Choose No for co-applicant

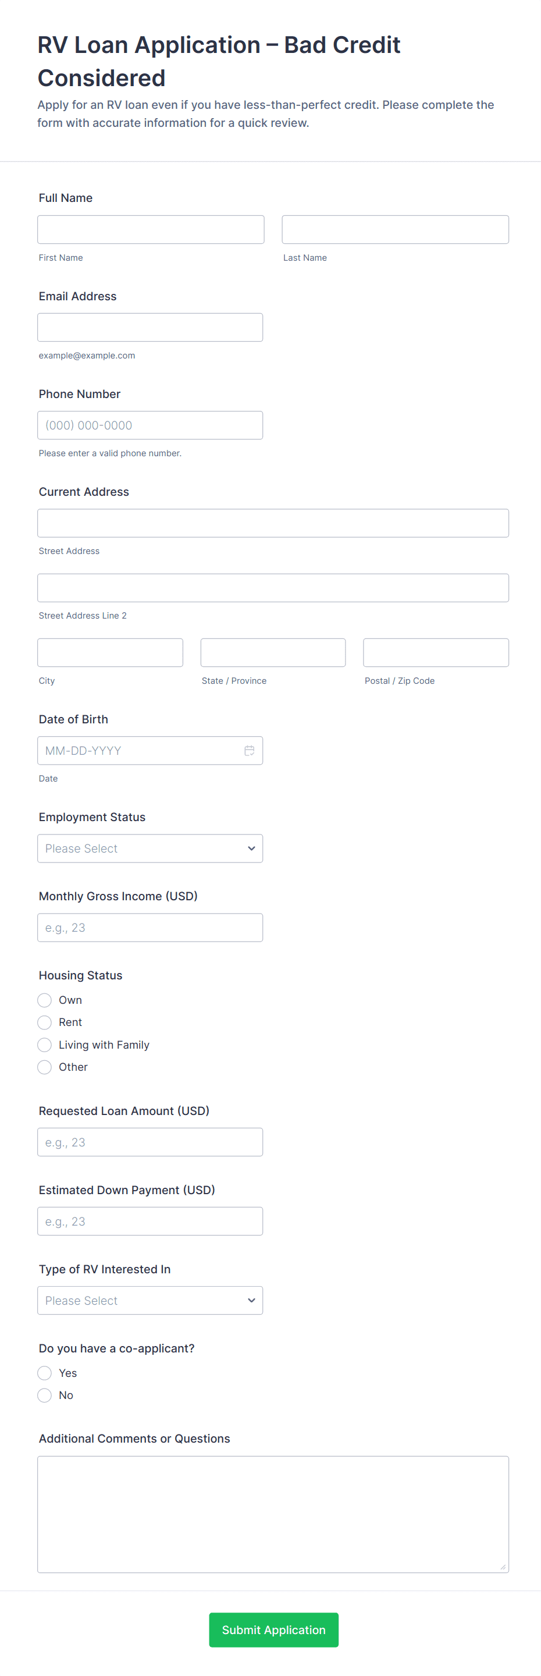click(x=44, y=1395)
